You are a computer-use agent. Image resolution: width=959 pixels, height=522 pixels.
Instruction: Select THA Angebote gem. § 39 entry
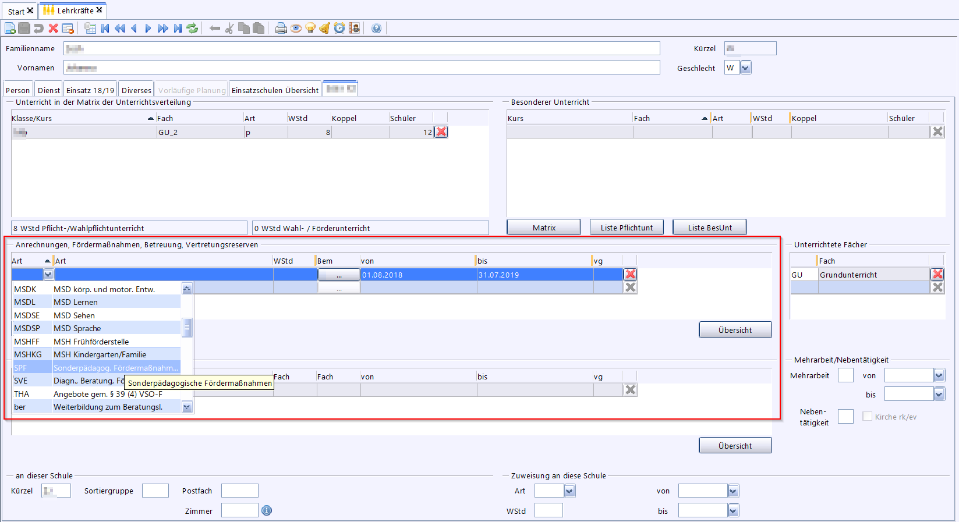pyautogui.click(x=97, y=394)
